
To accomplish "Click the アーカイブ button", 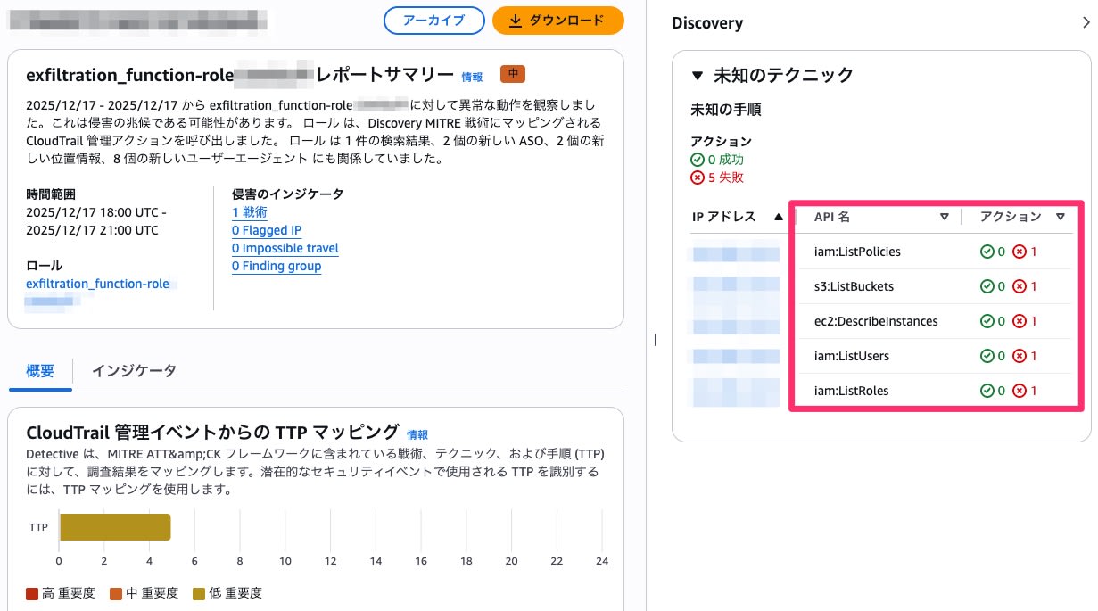I will (433, 21).
